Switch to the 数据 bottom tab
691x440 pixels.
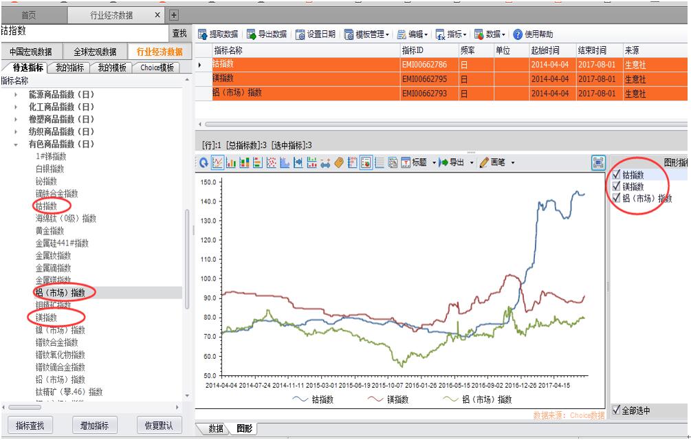click(x=216, y=429)
